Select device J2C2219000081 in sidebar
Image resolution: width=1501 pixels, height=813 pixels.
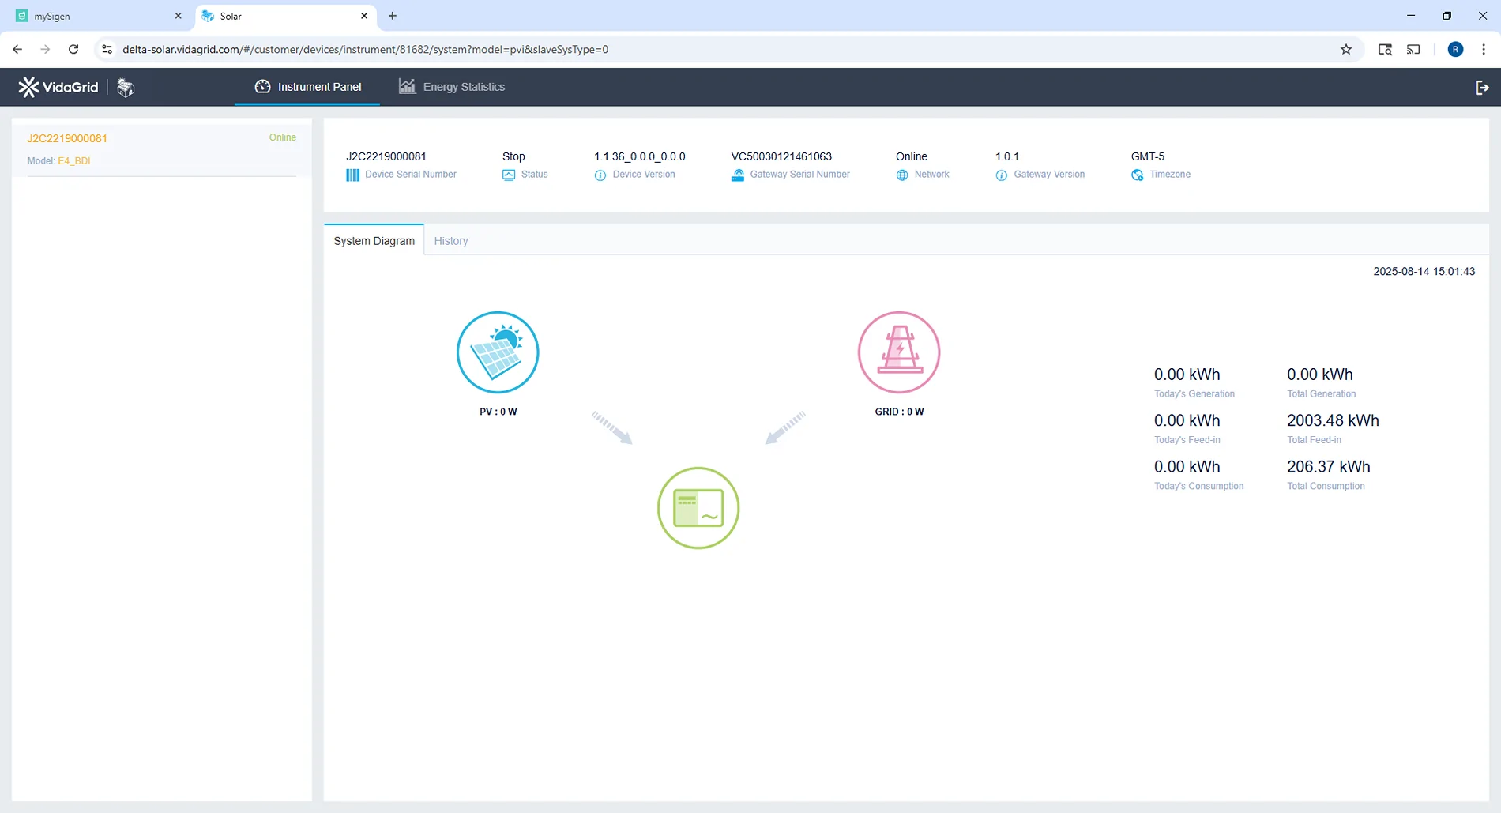pos(68,138)
